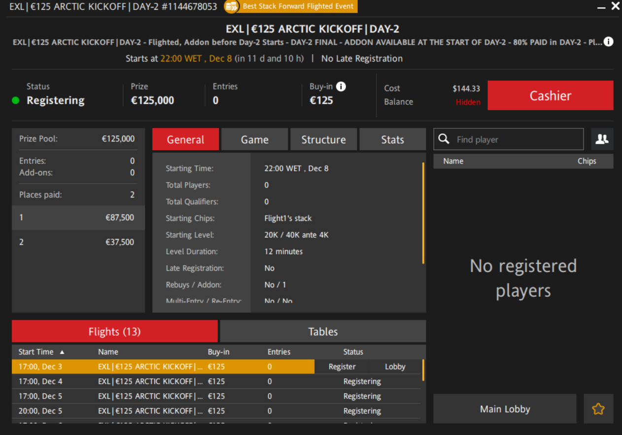Minimize the tournament lobby window
Viewport: 622px width, 435px height.
point(601,7)
